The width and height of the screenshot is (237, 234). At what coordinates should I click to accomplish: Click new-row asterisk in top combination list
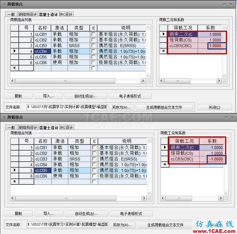(x=14, y=68)
